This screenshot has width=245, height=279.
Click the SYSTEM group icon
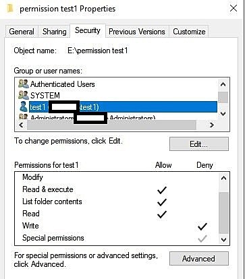(24, 95)
